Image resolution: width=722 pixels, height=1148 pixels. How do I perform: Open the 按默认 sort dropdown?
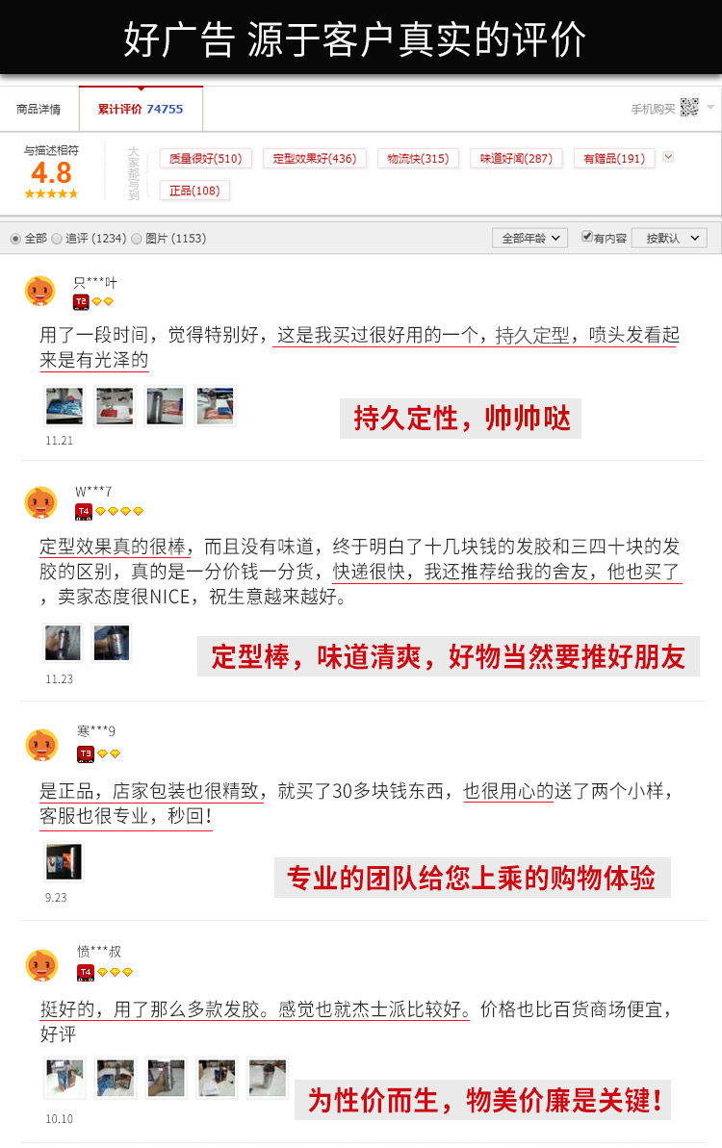pos(669,238)
